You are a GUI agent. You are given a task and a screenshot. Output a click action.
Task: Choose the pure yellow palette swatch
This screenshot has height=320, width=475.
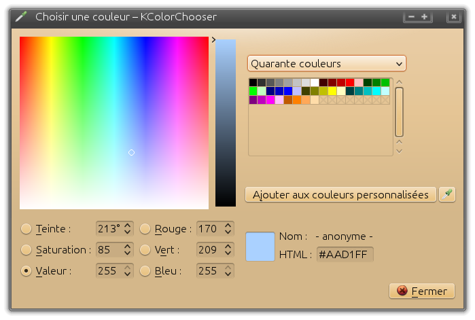pos(332,91)
